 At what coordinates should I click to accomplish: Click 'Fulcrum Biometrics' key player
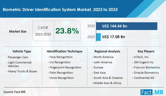[146, 67]
